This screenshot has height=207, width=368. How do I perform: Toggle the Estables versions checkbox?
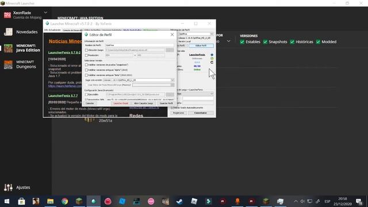[242, 42]
